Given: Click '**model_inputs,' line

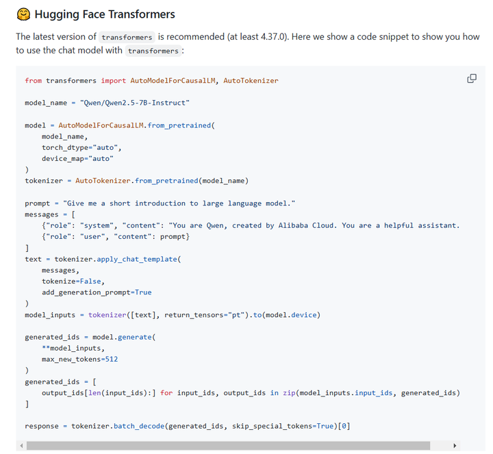Looking at the screenshot, I should [x=73, y=348].
